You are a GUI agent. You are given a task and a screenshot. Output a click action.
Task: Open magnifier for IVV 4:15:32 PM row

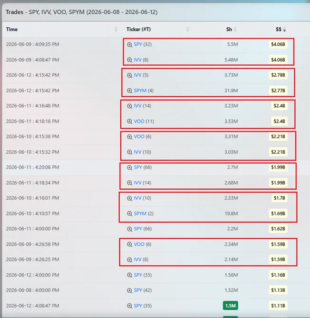[x=129, y=152]
